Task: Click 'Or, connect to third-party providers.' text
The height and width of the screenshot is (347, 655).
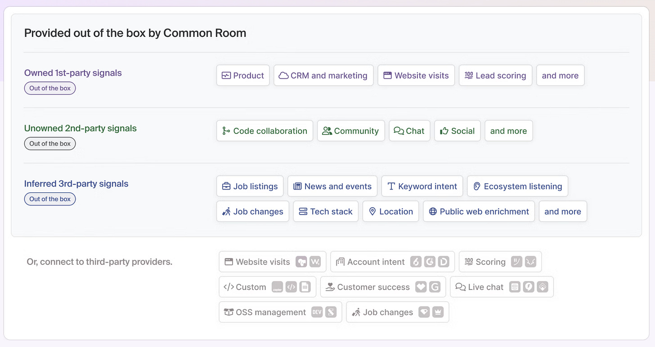Action: click(99, 262)
